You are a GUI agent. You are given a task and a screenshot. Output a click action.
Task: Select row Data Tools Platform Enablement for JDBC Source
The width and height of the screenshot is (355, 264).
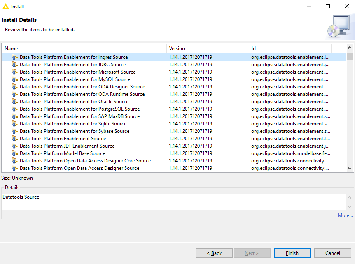point(174,65)
